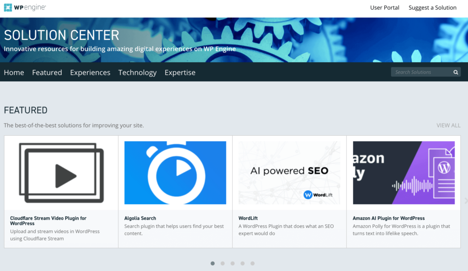Click the VIEW ALL link
Viewport: 468px width, 271px height.
[x=448, y=125]
